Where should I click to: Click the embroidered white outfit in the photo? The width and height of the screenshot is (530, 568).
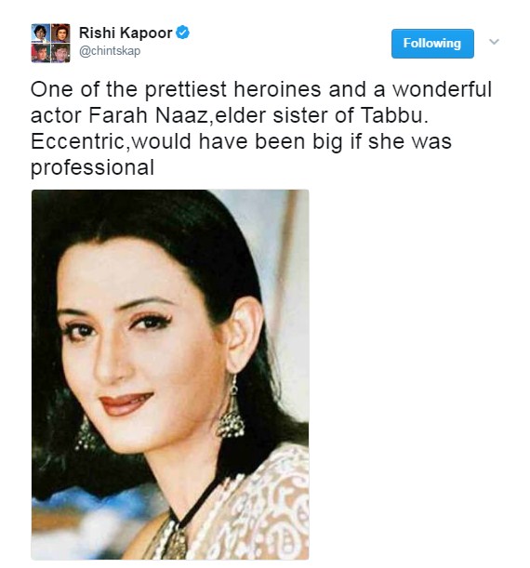(x=254, y=508)
